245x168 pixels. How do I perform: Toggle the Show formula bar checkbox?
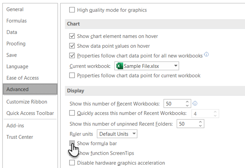(x=72, y=144)
